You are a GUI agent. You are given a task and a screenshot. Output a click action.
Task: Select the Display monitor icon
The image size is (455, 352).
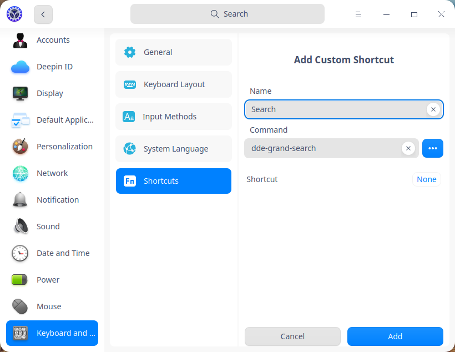point(21,93)
